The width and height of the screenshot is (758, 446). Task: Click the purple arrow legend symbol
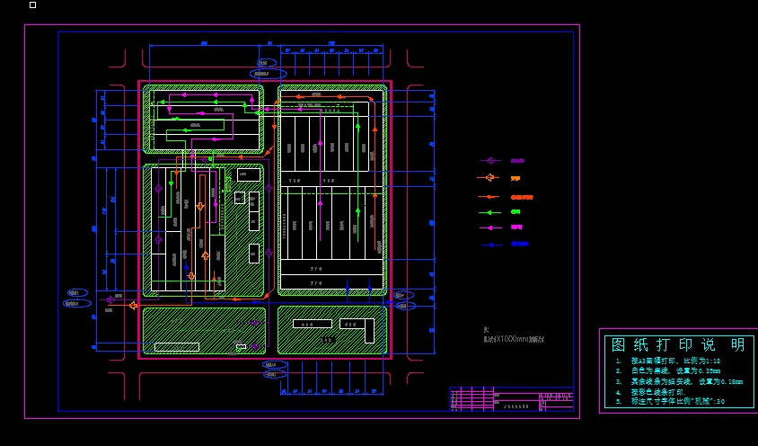click(x=489, y=161)
